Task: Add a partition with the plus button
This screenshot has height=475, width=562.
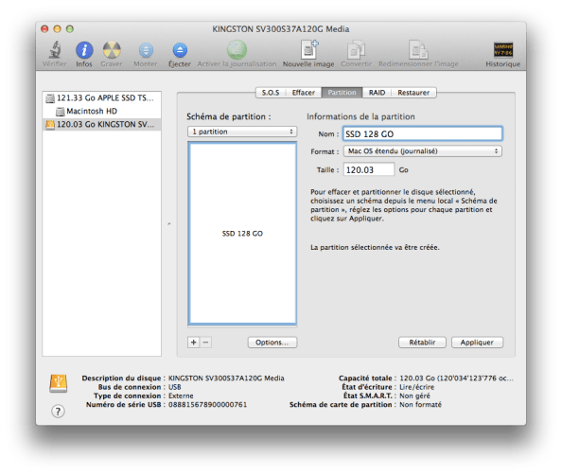Action: (x=194, y=343)
